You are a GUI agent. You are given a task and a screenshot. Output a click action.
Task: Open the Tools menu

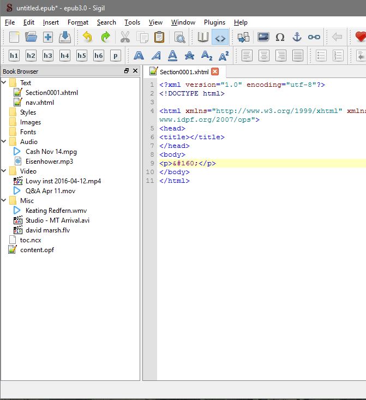click(x=132, y=22)
